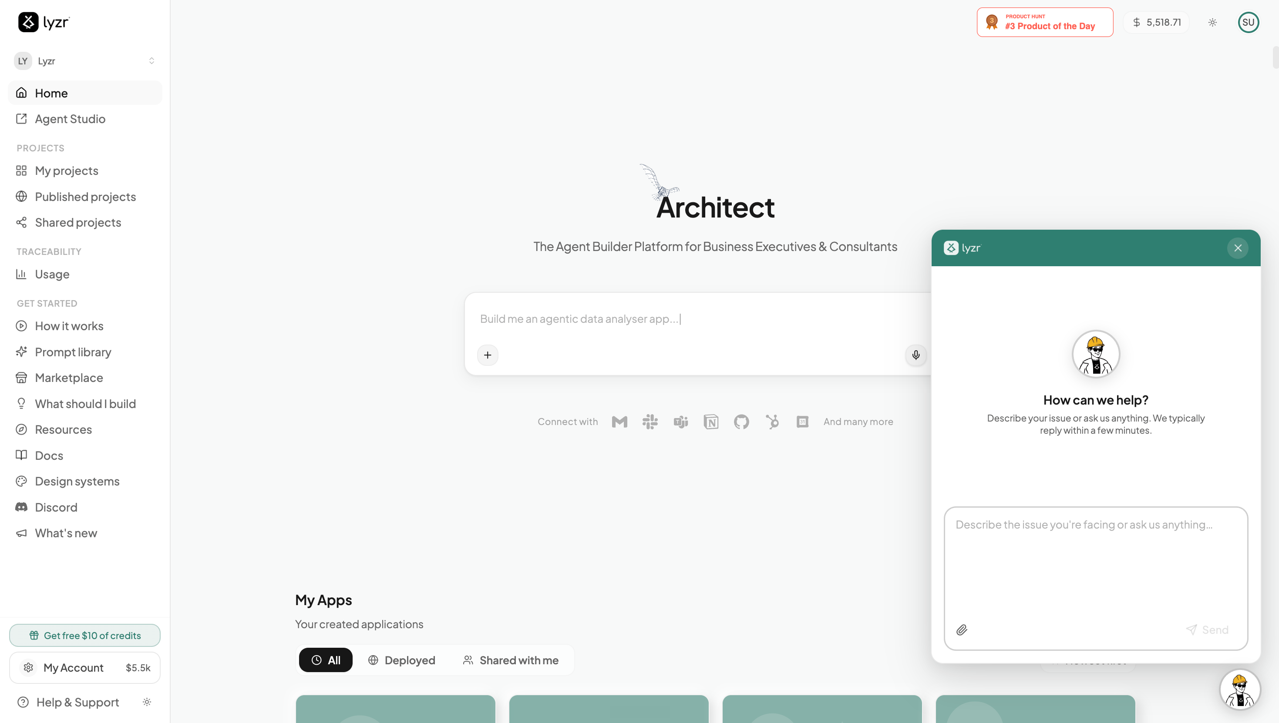
Task: Click the support avatar chat launcher
Action: click(x=1240, y=689)
